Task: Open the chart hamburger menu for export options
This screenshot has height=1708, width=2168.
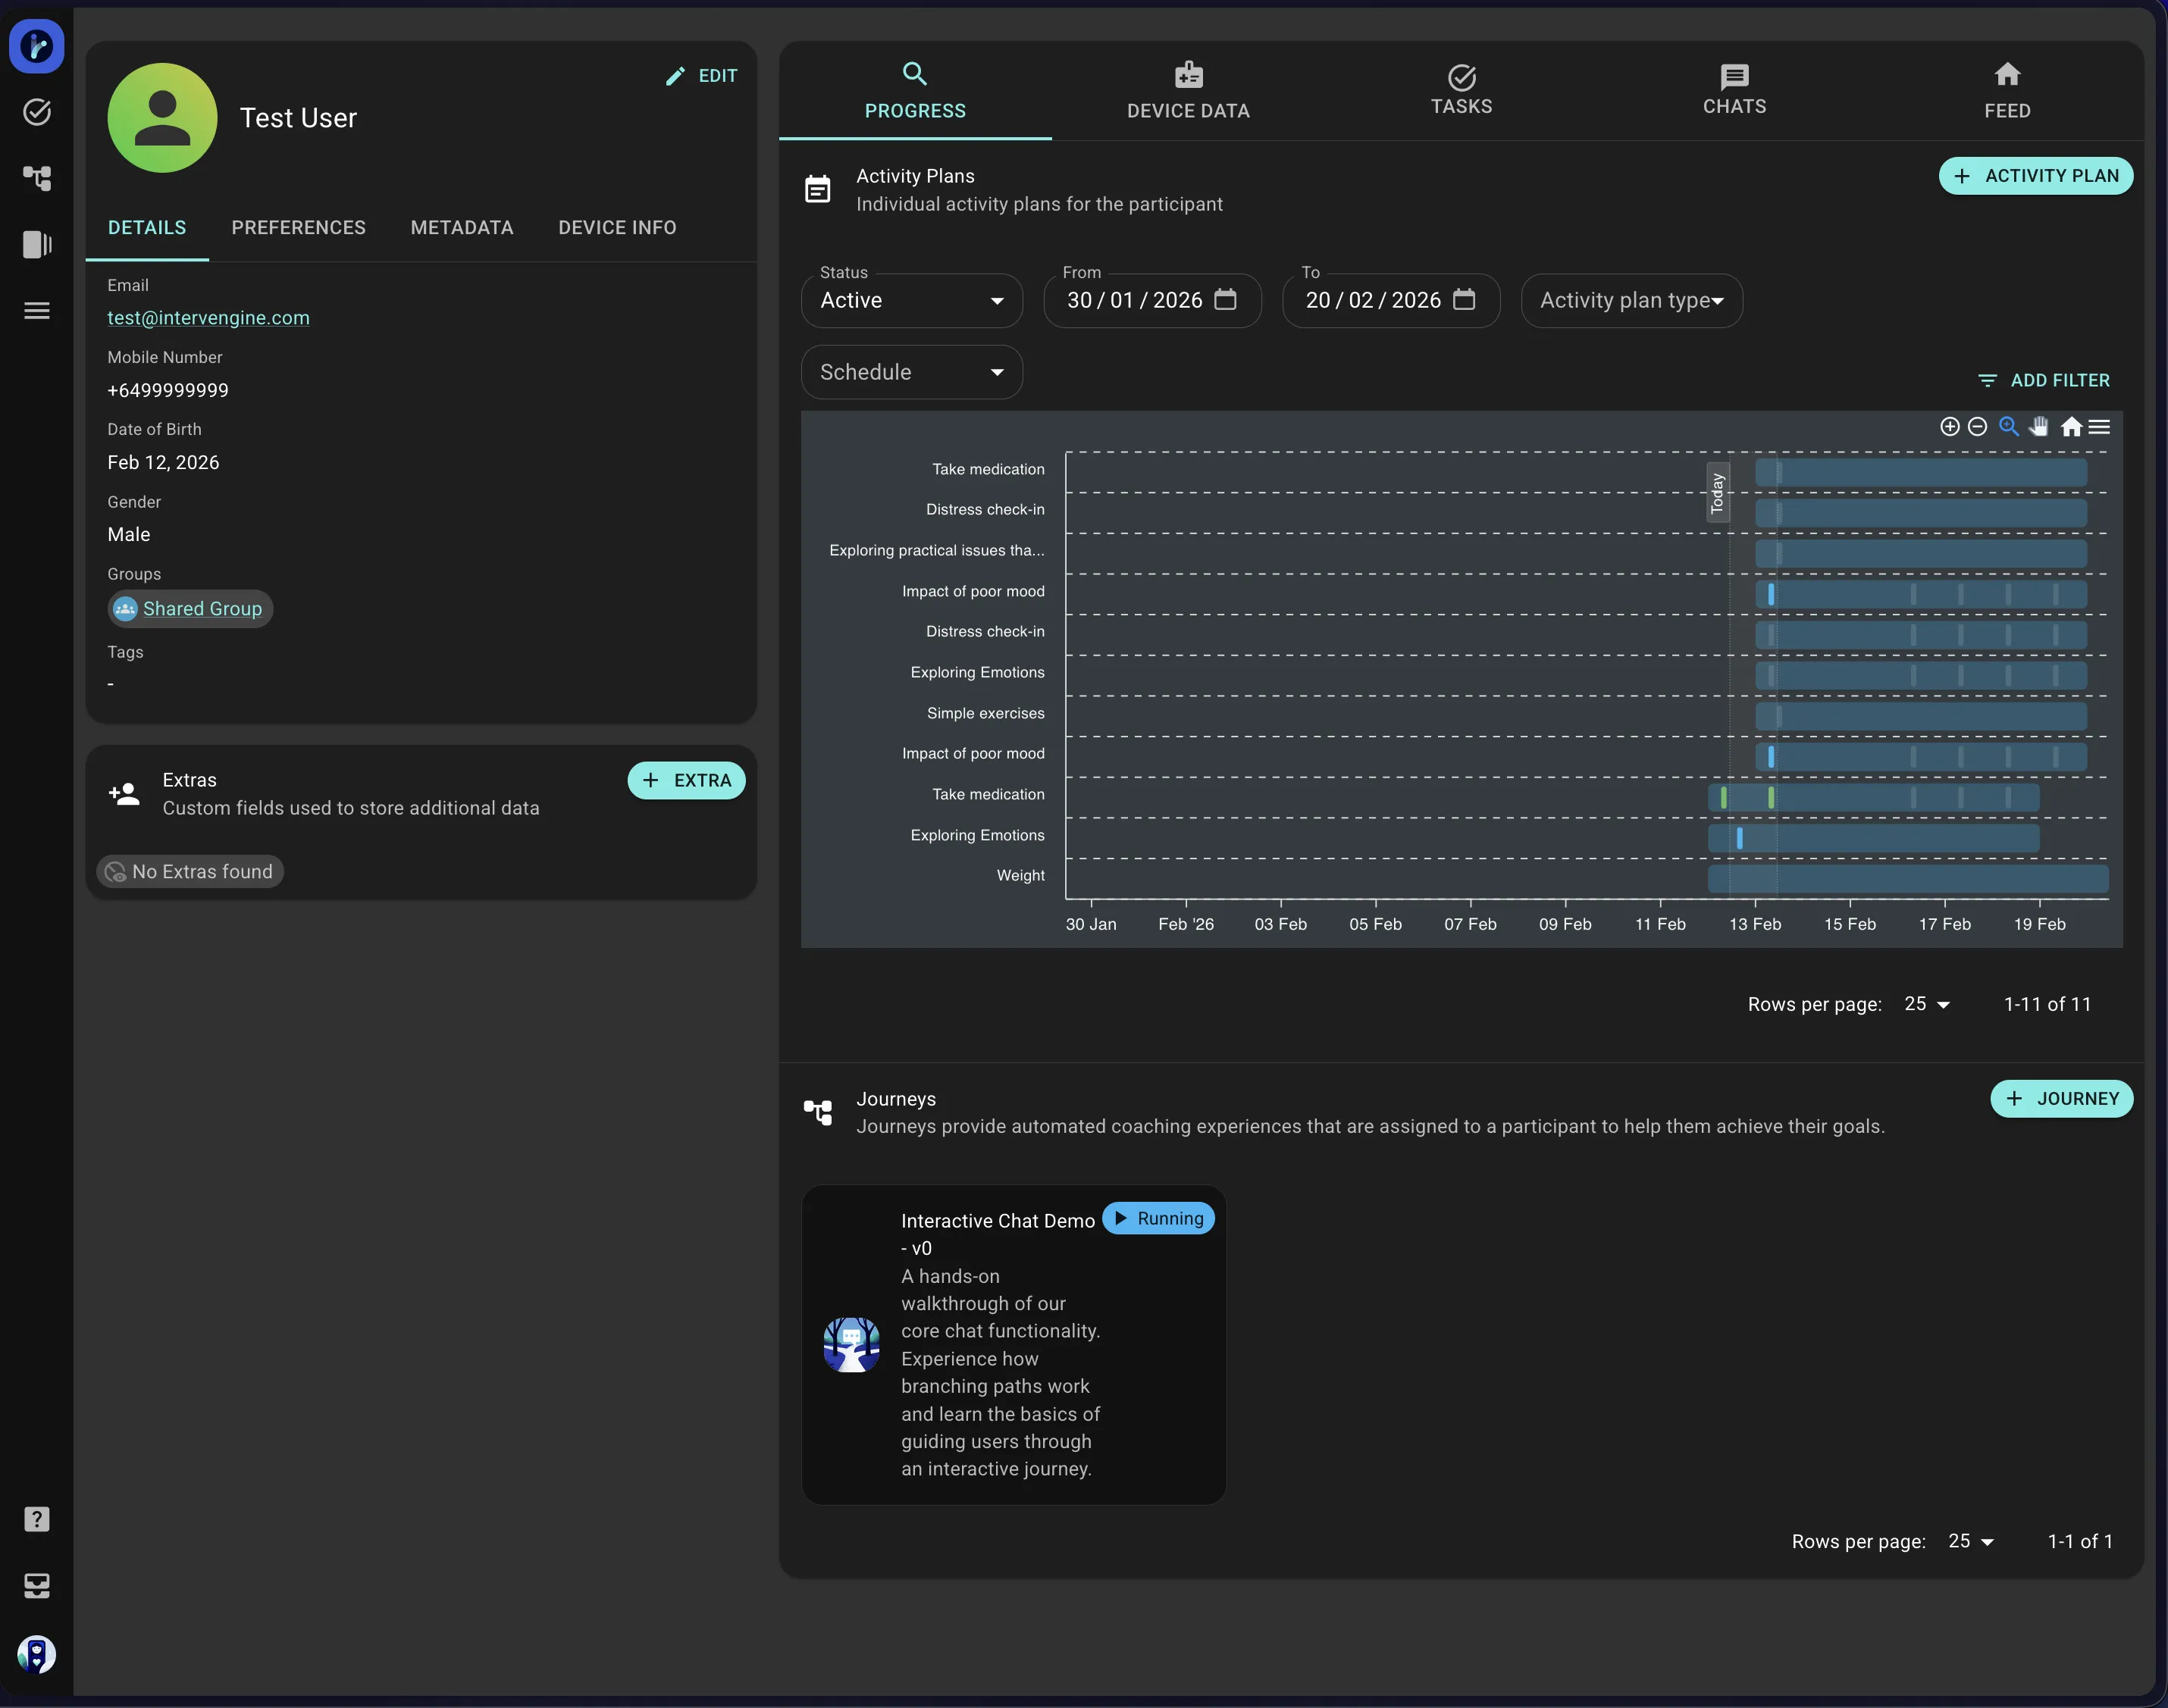Action: (x=2101, y=427)
